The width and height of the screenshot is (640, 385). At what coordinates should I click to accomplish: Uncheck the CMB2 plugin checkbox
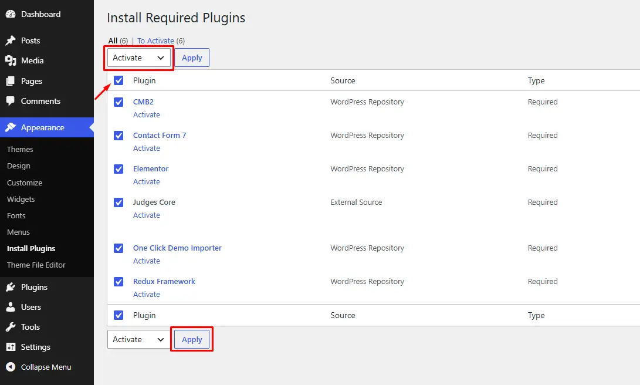[118, 102]
